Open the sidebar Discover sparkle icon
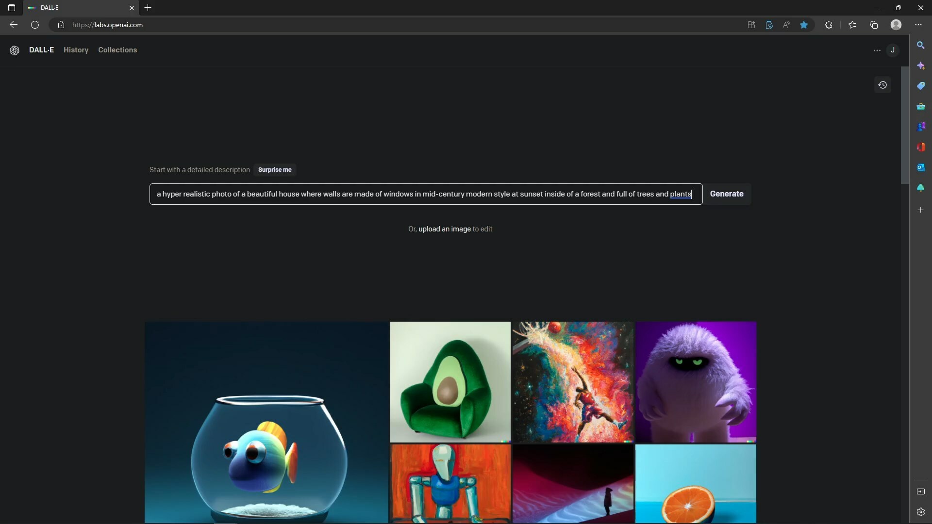The image size is (932, 524). click(920, 65)
